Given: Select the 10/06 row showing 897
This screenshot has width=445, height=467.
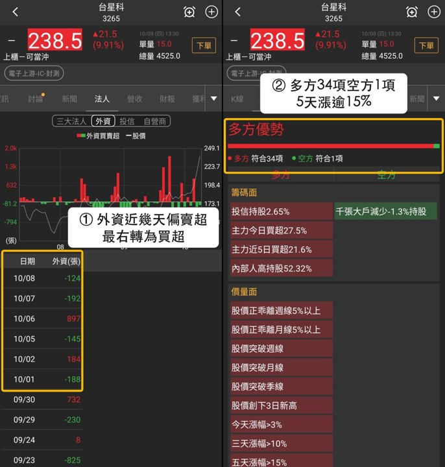Looking at the screenshot, I should pos(42,318).
